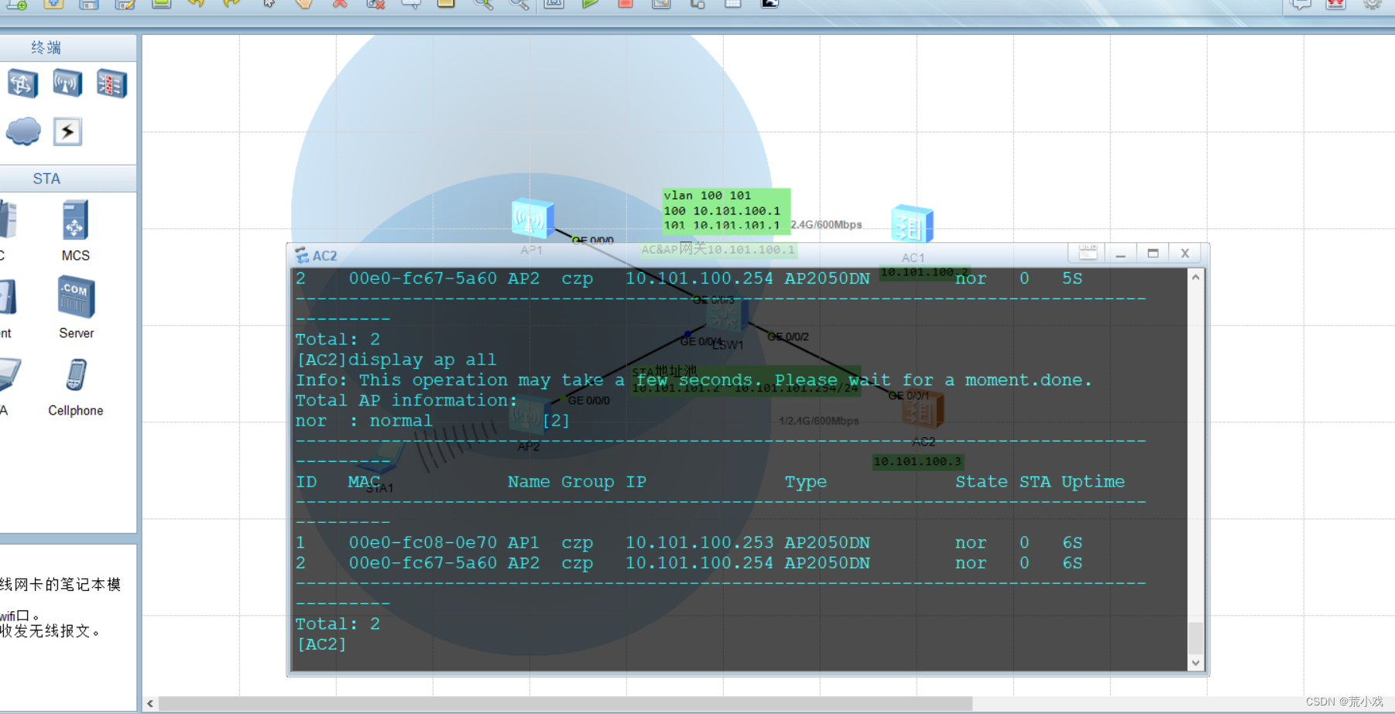Click the '6S' uptime in bottom AP2 row
Viewport: 1395px width, 714px height.
(x=1072, y=563)
